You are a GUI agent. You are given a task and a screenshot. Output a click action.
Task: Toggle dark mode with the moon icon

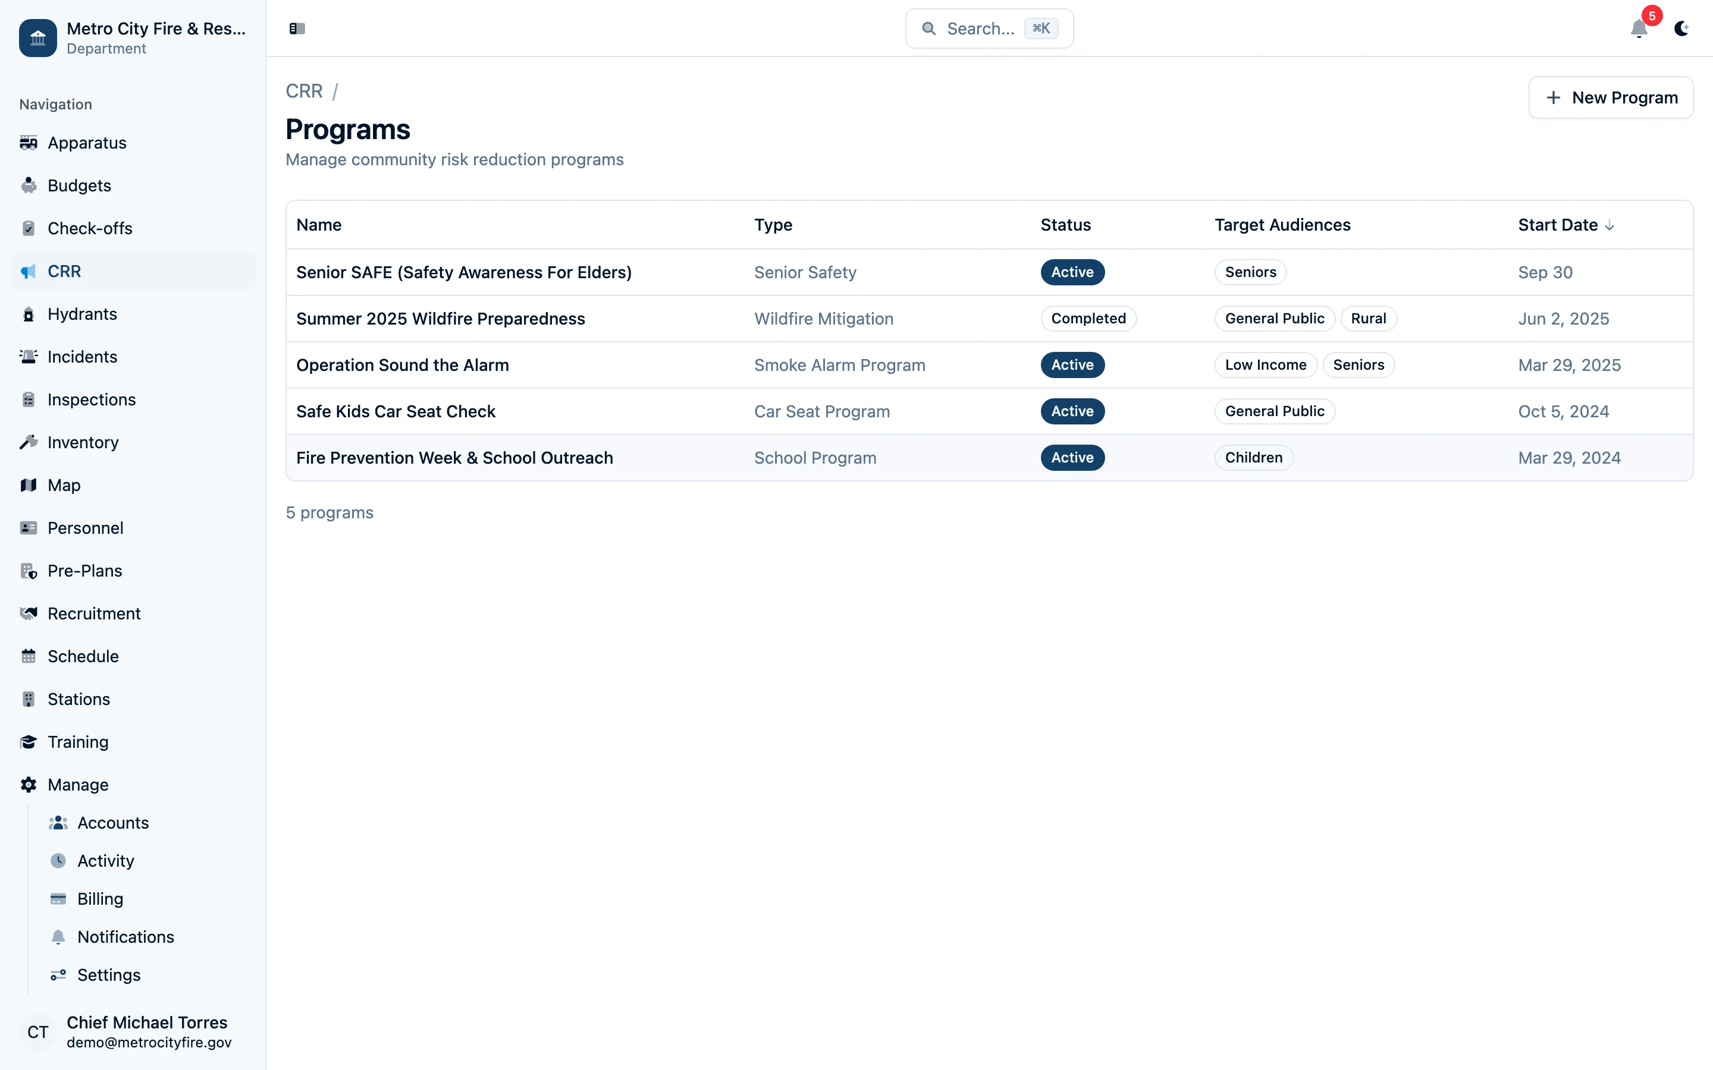[x=1682, y=29]
